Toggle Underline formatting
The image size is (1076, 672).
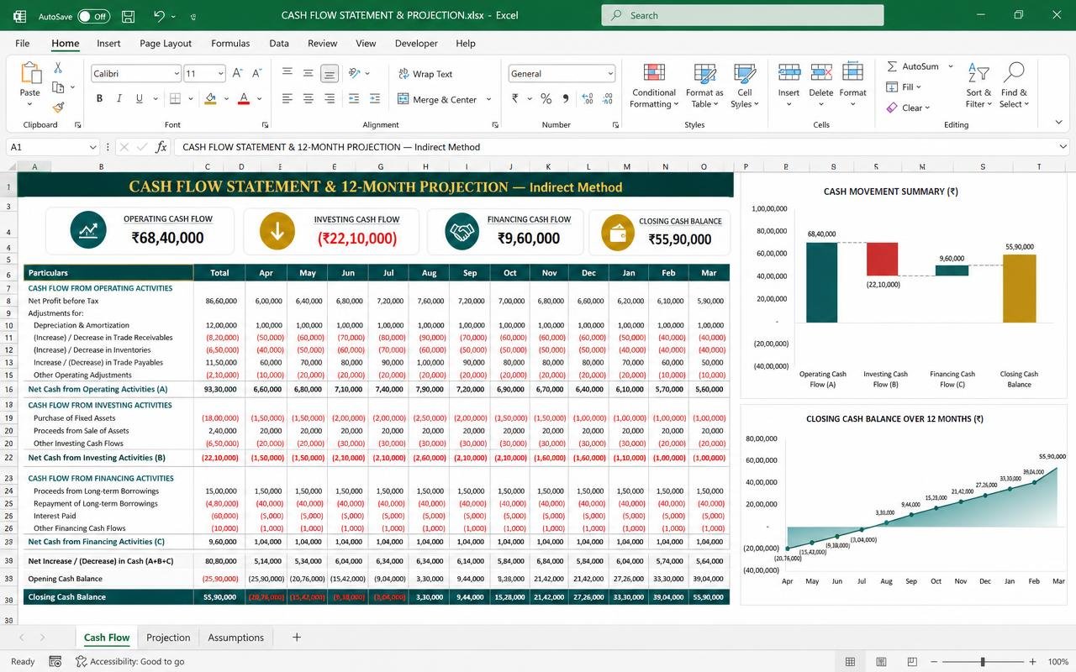[140, 99]
